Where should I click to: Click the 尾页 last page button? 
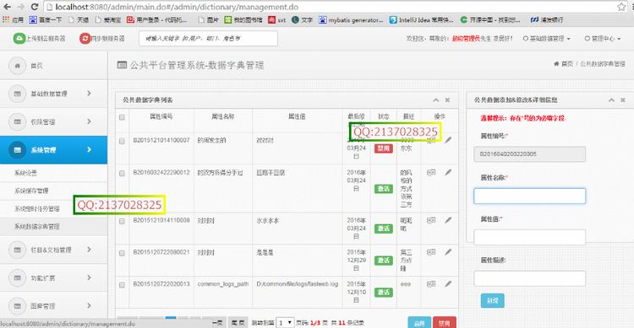tap(238, 323)
